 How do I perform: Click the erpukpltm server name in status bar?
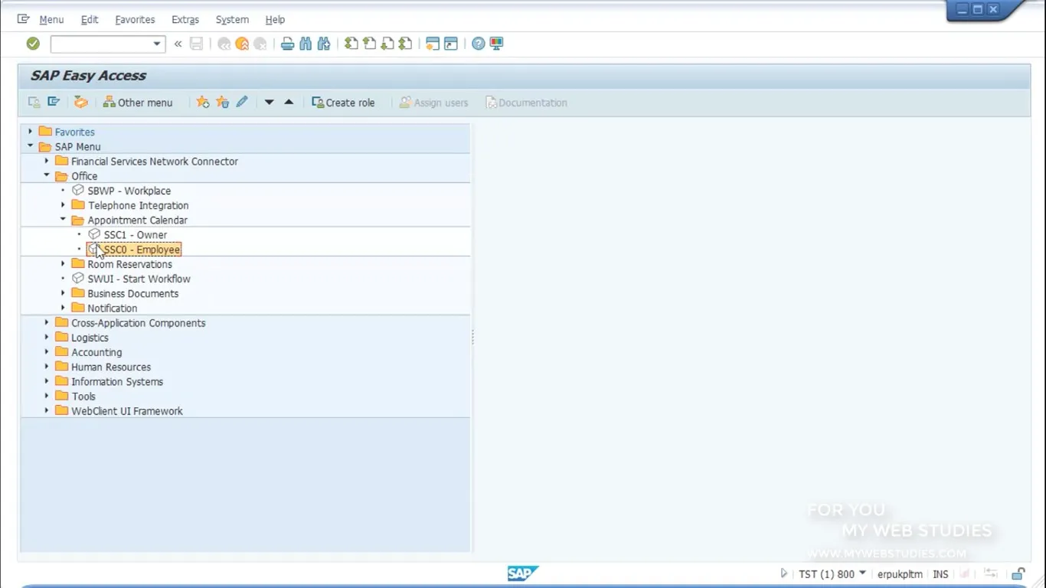(900, 574)
